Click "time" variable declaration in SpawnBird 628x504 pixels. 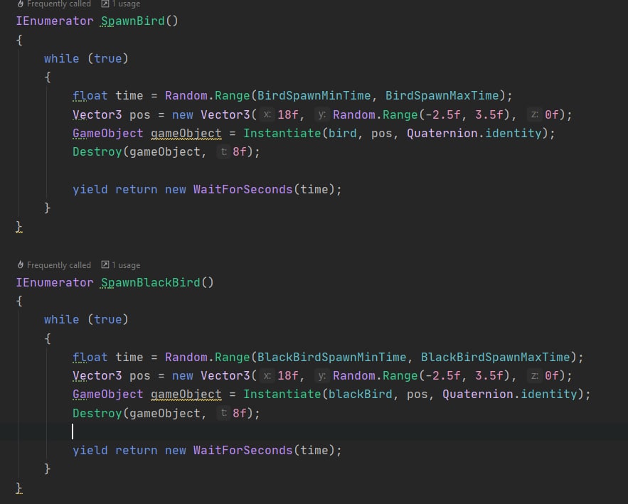click(x=129, y=96)
